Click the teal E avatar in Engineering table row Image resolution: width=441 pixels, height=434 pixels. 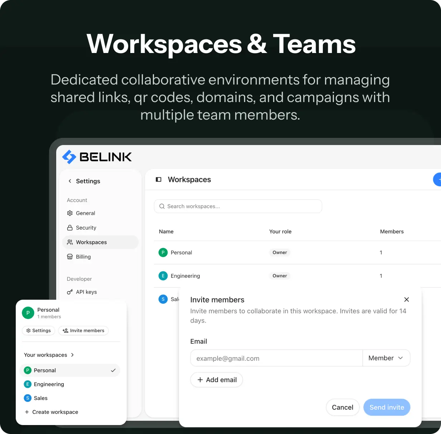coord(163,276)
